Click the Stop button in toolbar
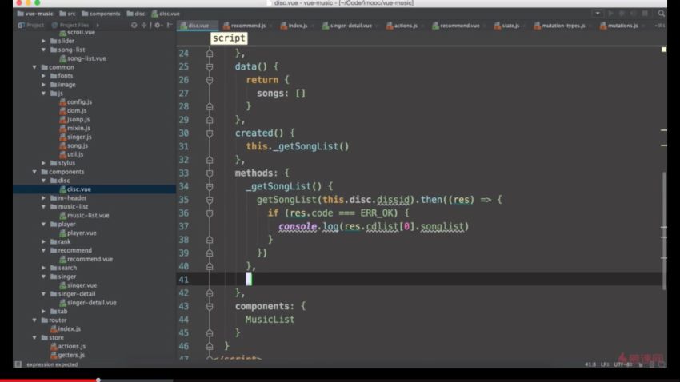Viewport: 680px width, 382px height. [x=646, y=14]
